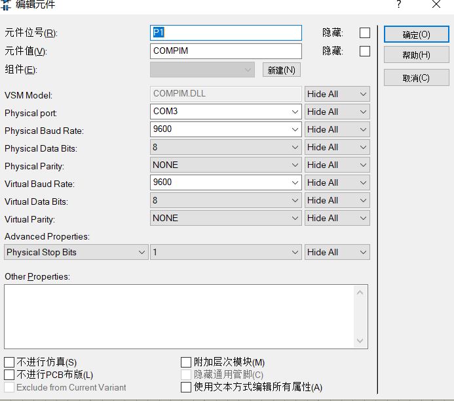Click the Other Properties scrollbar down arrow

point(360,341)
